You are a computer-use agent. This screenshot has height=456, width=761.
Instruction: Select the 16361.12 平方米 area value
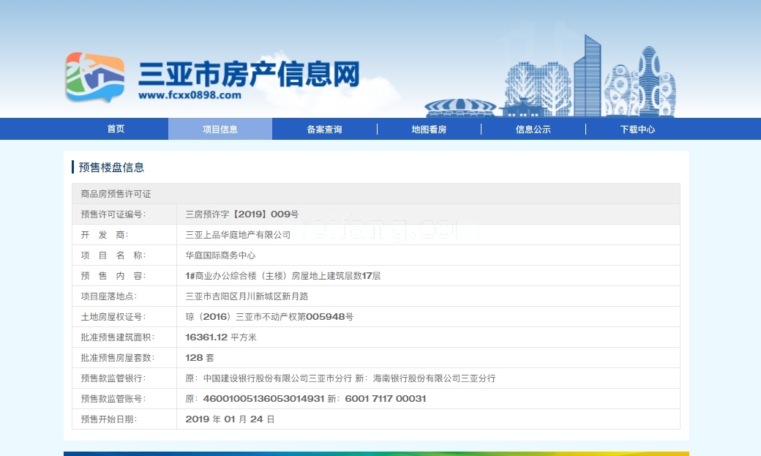[x=221, y=337]
